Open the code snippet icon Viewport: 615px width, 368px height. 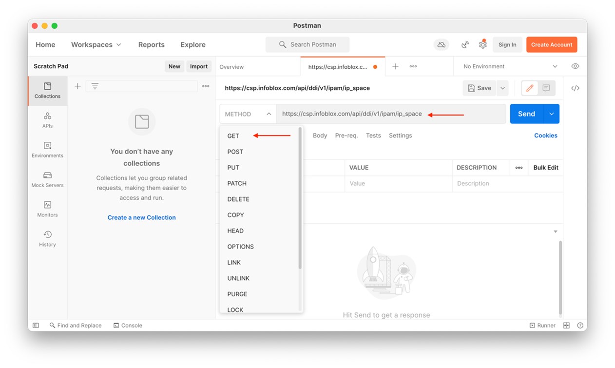point(575,88)
